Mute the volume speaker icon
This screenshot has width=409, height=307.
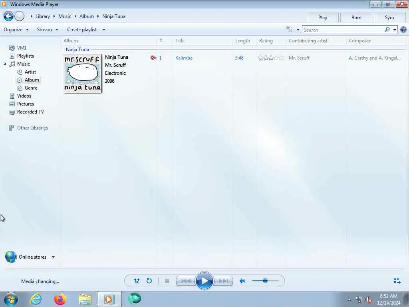click(x=242, y=281)
